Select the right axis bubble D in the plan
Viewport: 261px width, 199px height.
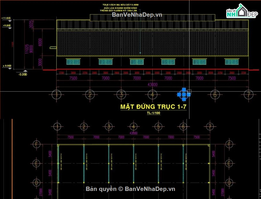click(229, 183)
